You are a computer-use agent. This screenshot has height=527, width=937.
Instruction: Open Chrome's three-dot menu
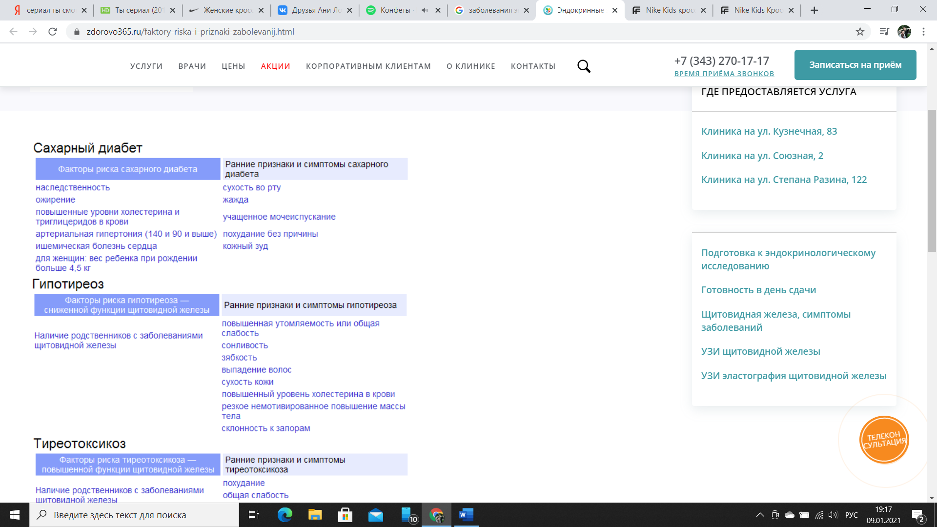click(923, 32)
